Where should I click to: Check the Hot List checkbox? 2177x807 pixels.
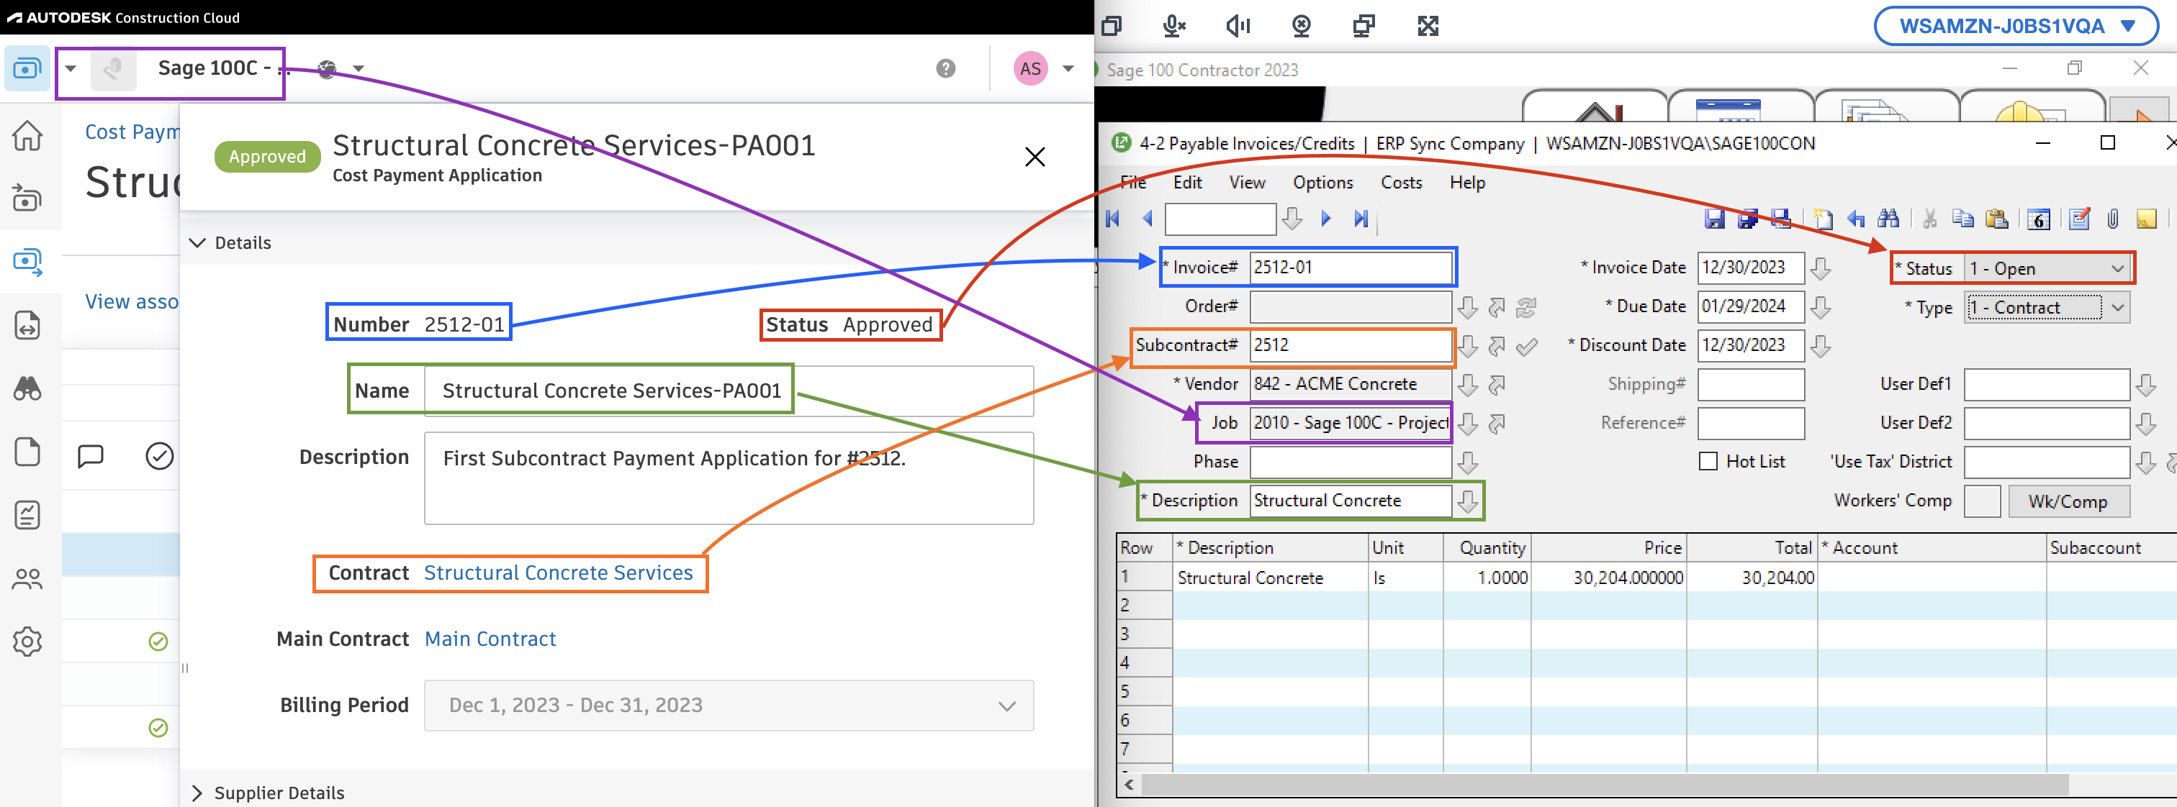click(1709, 461)
